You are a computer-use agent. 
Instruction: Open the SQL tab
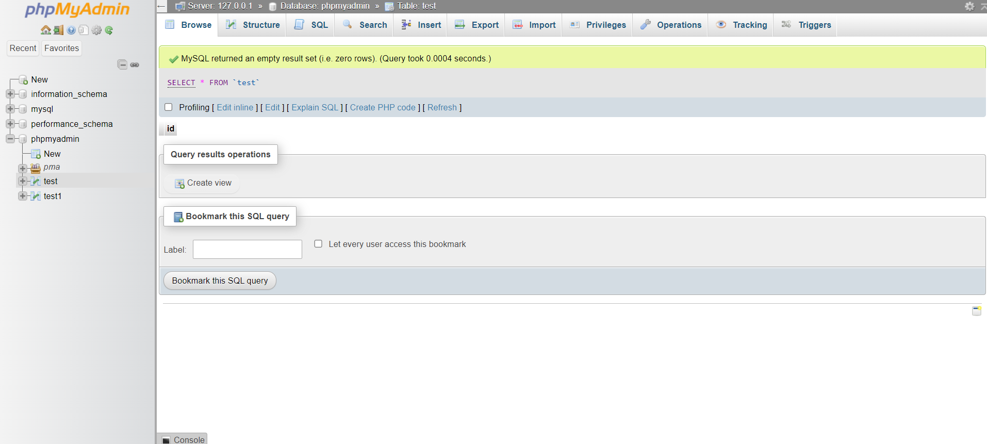click(310, 25)
